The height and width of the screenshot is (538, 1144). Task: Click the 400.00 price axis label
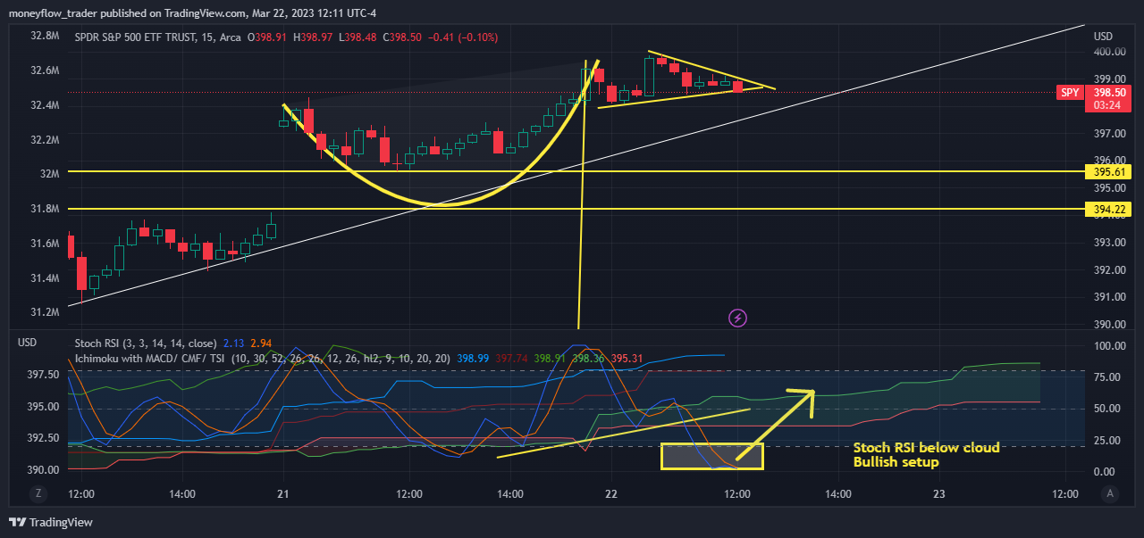[1109, 52]
